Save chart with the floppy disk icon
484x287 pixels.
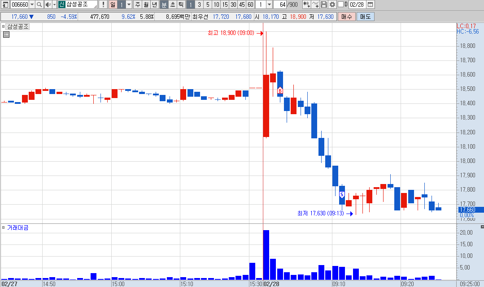[324, 4]
